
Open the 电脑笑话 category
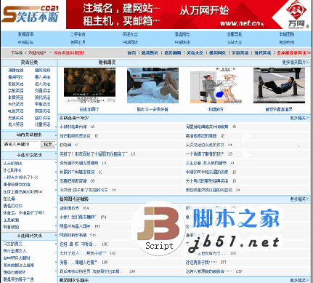click(x=16, y=111)
